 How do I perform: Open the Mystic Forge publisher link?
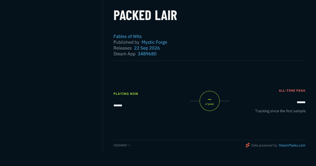[x=154, y=42]
